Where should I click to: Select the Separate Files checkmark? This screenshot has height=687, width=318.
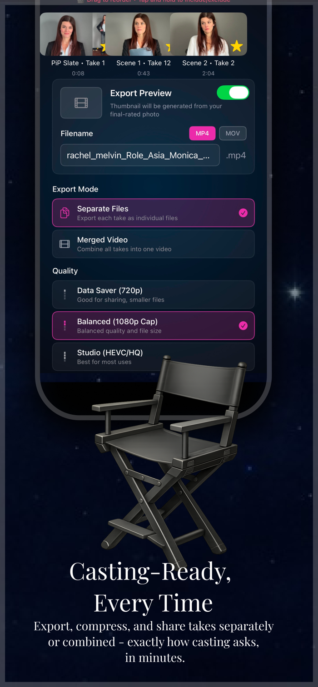click(x=243, y=213)
